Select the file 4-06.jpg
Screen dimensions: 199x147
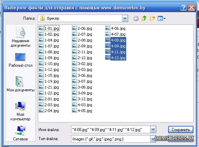point(115,28)
